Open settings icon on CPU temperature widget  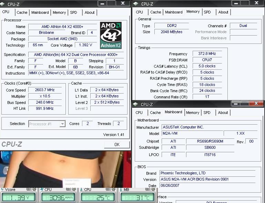108,189
